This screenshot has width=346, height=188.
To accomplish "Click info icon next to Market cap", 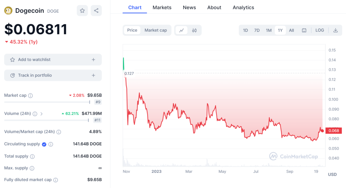I will 30,96.
